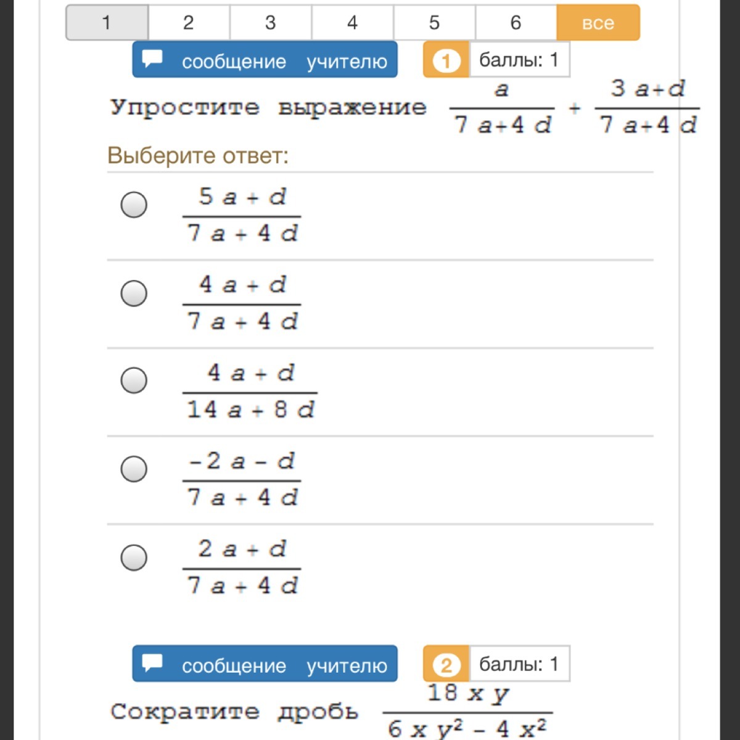Select question tab 4
Screen dimensions: 740x740
pos(352,23)
